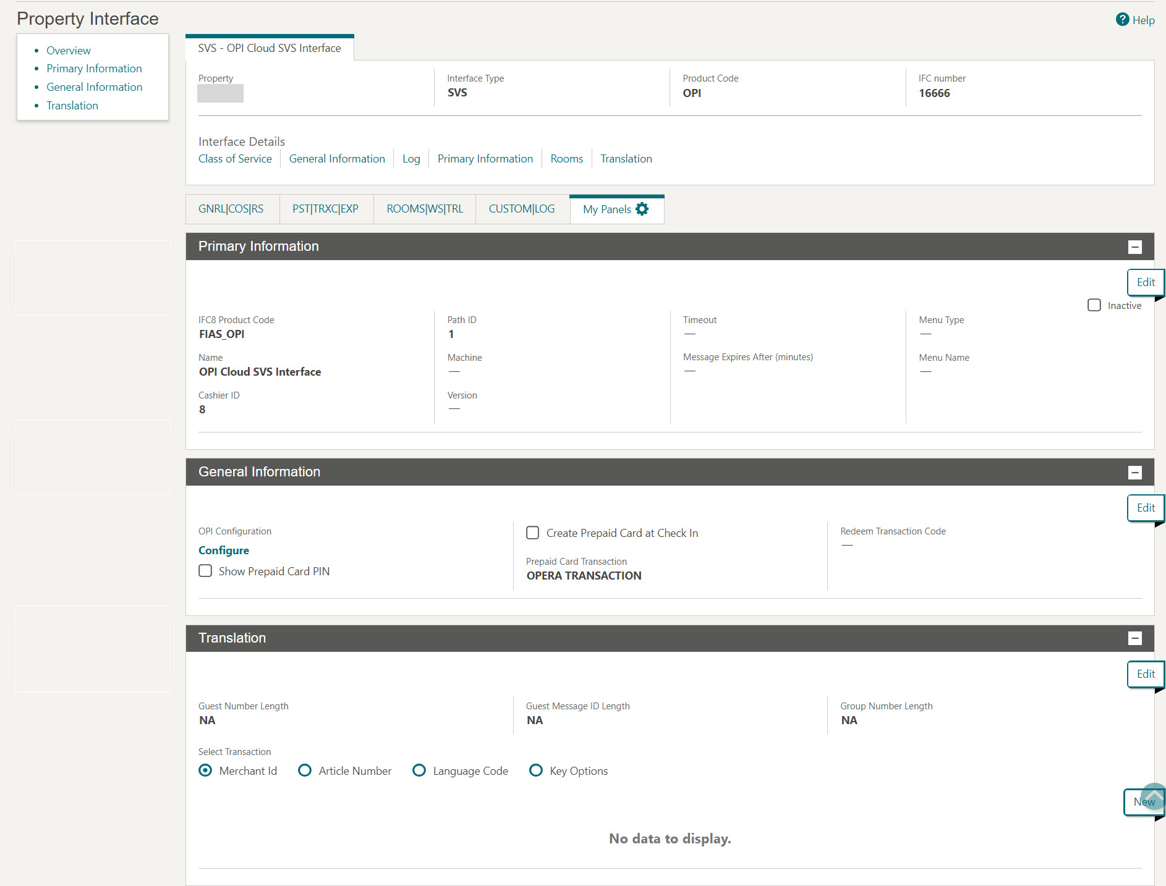Select Key Options transaction type
1166x886 pixels.
click(535, 770)
